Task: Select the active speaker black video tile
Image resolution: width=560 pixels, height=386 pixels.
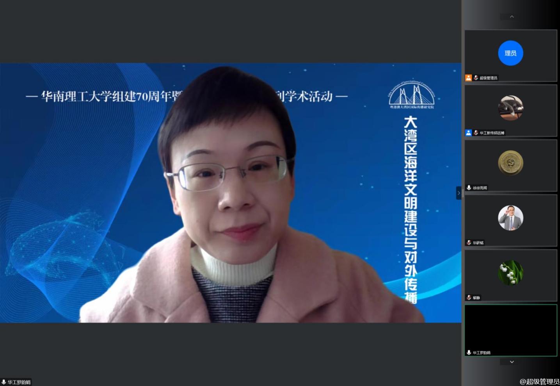Action: point(510,327)
